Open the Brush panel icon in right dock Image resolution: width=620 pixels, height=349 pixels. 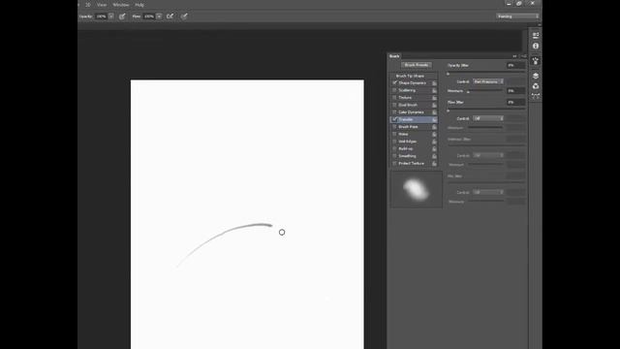click(536, 61)
